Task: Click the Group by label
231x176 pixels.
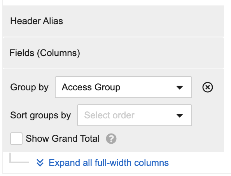Action: [29, 87]
